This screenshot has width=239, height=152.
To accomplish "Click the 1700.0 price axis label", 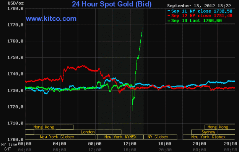I will [15, 139].
